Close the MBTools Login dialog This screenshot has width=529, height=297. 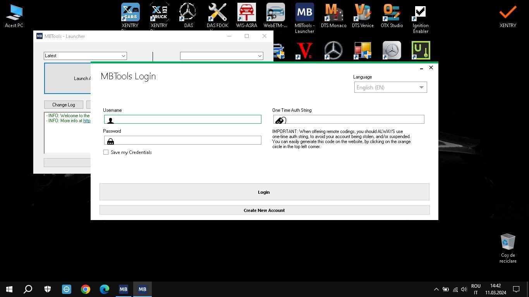click(x=431, y=68)
